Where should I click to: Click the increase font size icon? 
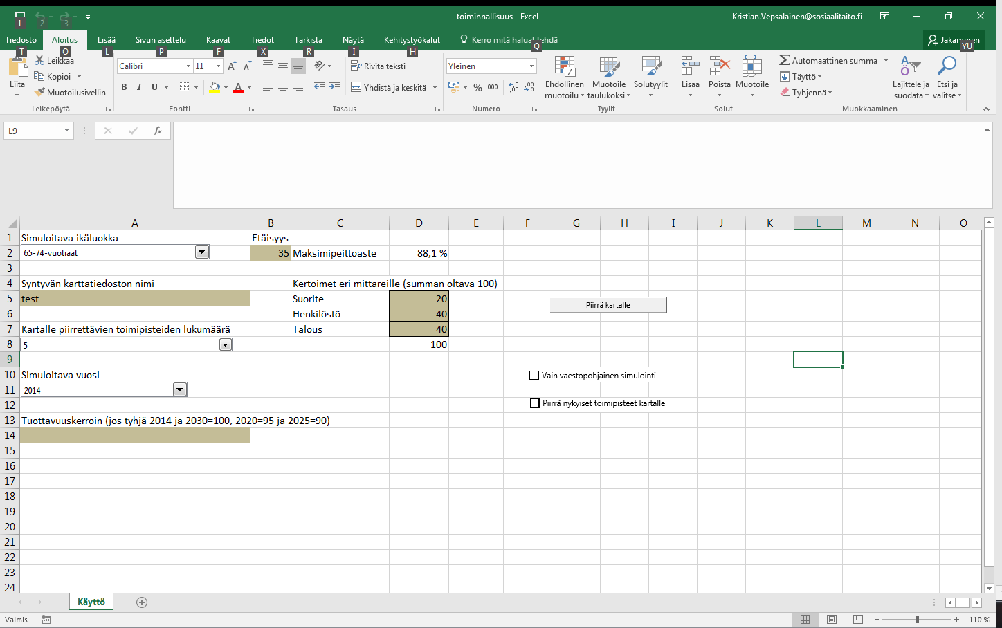[x=232, y=66]
